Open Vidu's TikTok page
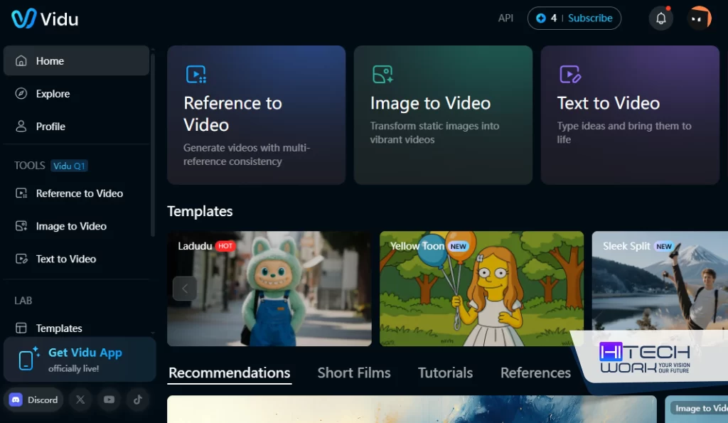This screenshot has height=423, width=728. (138, 400)
